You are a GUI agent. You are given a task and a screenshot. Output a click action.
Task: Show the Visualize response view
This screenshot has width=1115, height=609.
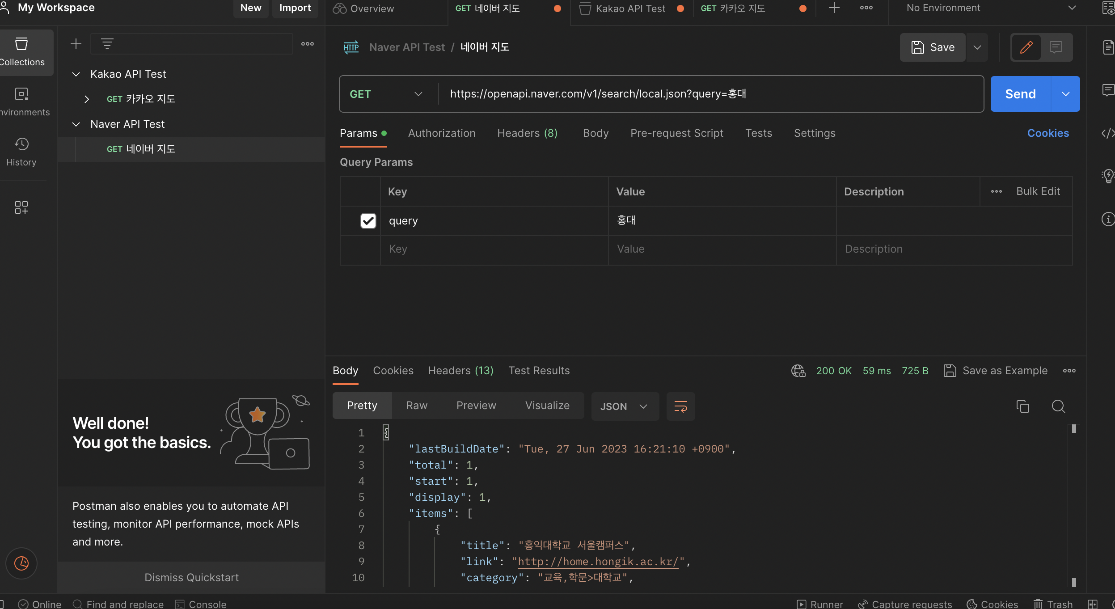coord(547,406)
